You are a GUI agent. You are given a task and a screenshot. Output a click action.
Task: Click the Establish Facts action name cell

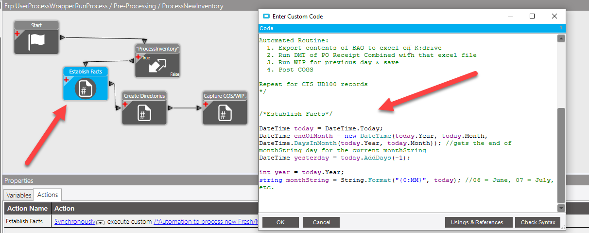[x=27, y=221]
